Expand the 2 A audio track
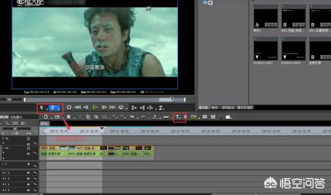Screen dimensions: 331x195 click(3, 179)
